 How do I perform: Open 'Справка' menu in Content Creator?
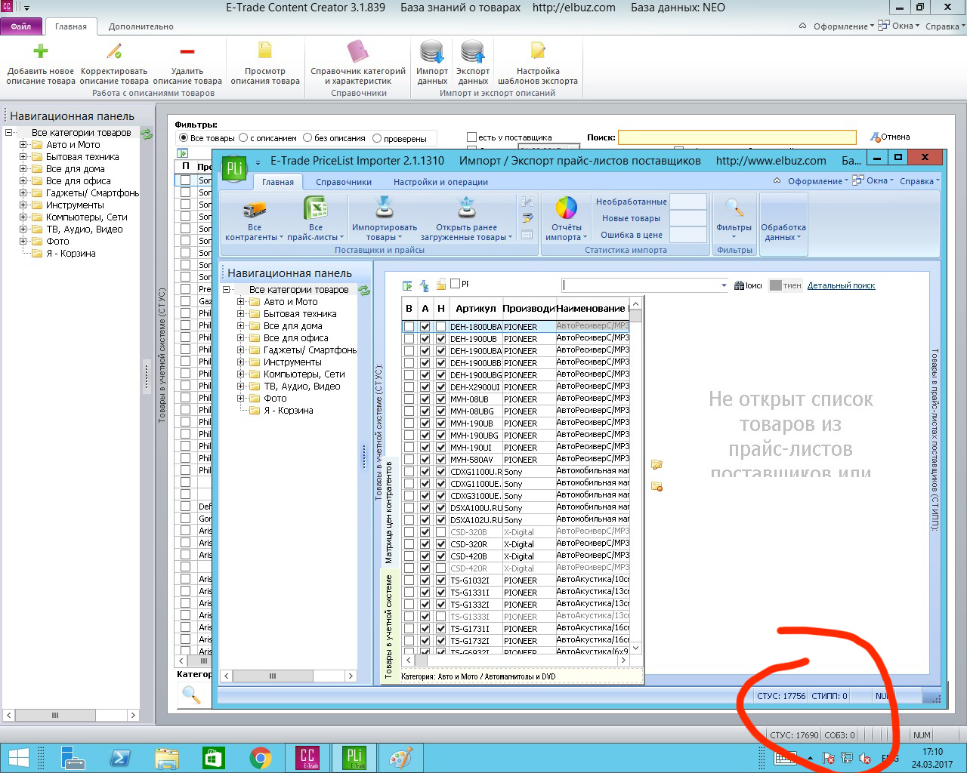(944, 26)
